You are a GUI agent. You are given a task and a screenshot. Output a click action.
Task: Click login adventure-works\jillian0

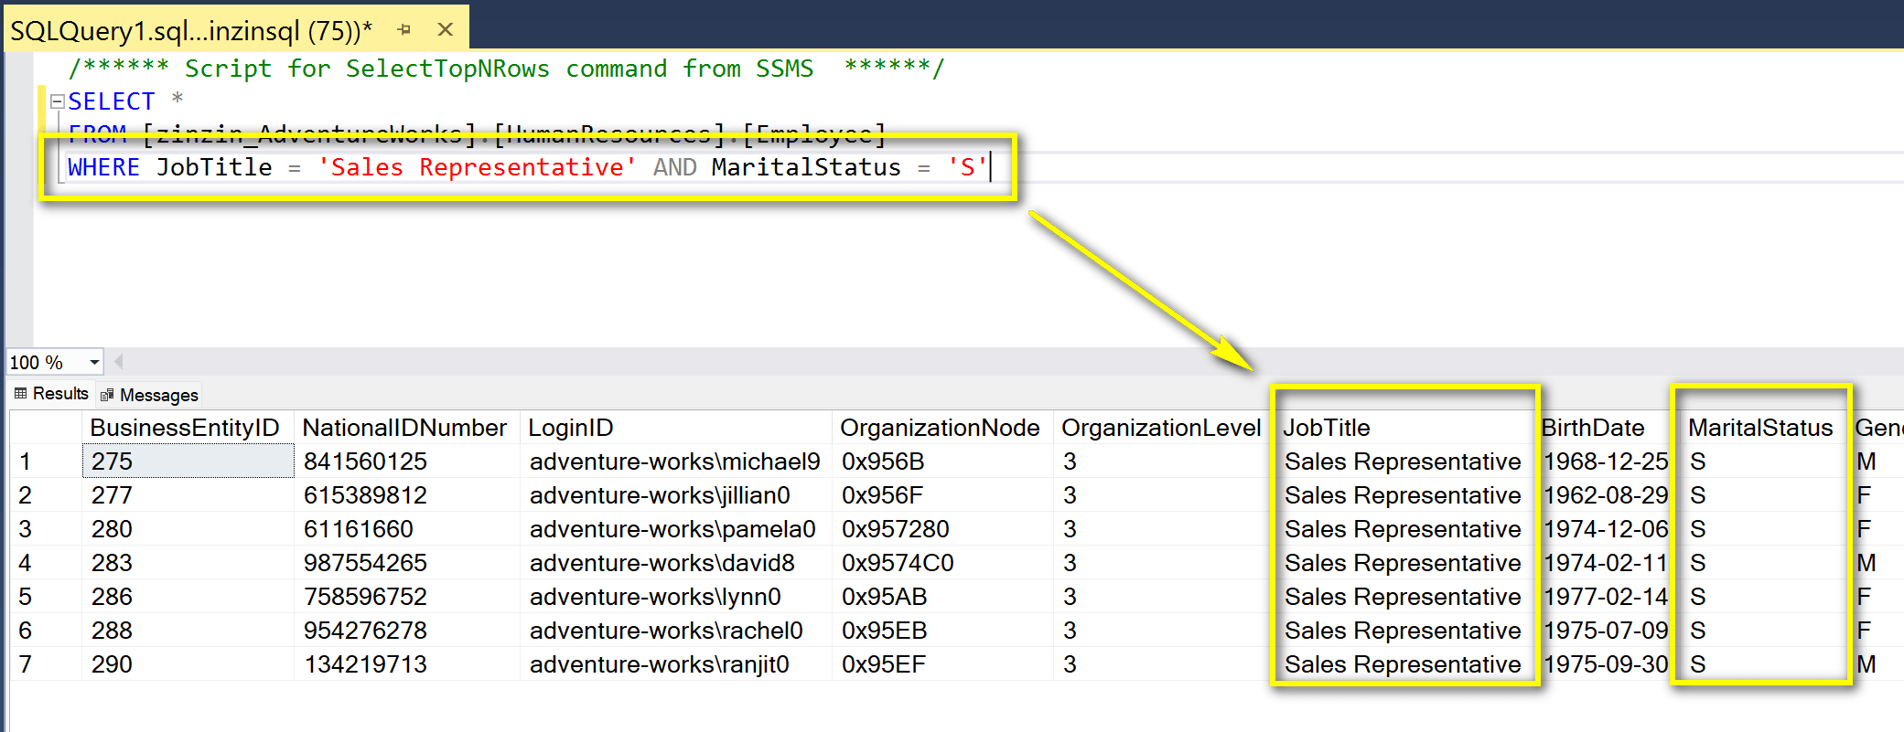(x=676, y=495)
